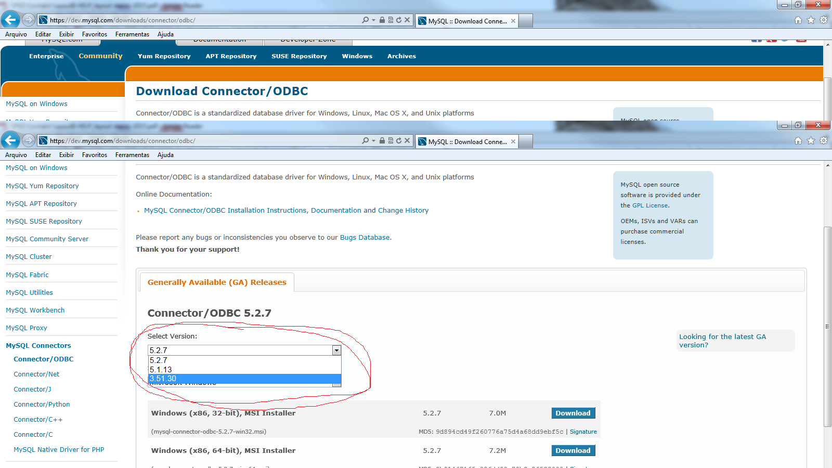This screenshot has width=832, height=468.
Task: Select the Generally Available (GA) Releases tab
Action: pyautogui.click(x=217, y=282)
